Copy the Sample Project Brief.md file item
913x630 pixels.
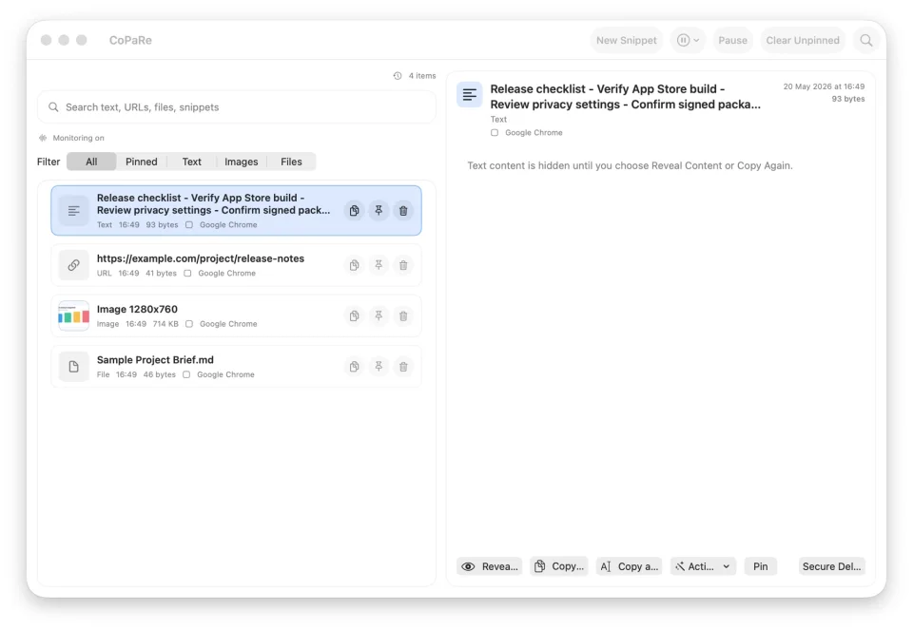point(354,367)
